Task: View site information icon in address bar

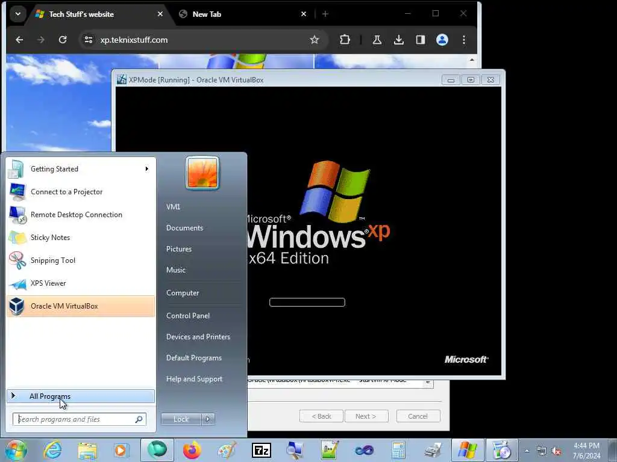Action: click(x=89, y=40)
